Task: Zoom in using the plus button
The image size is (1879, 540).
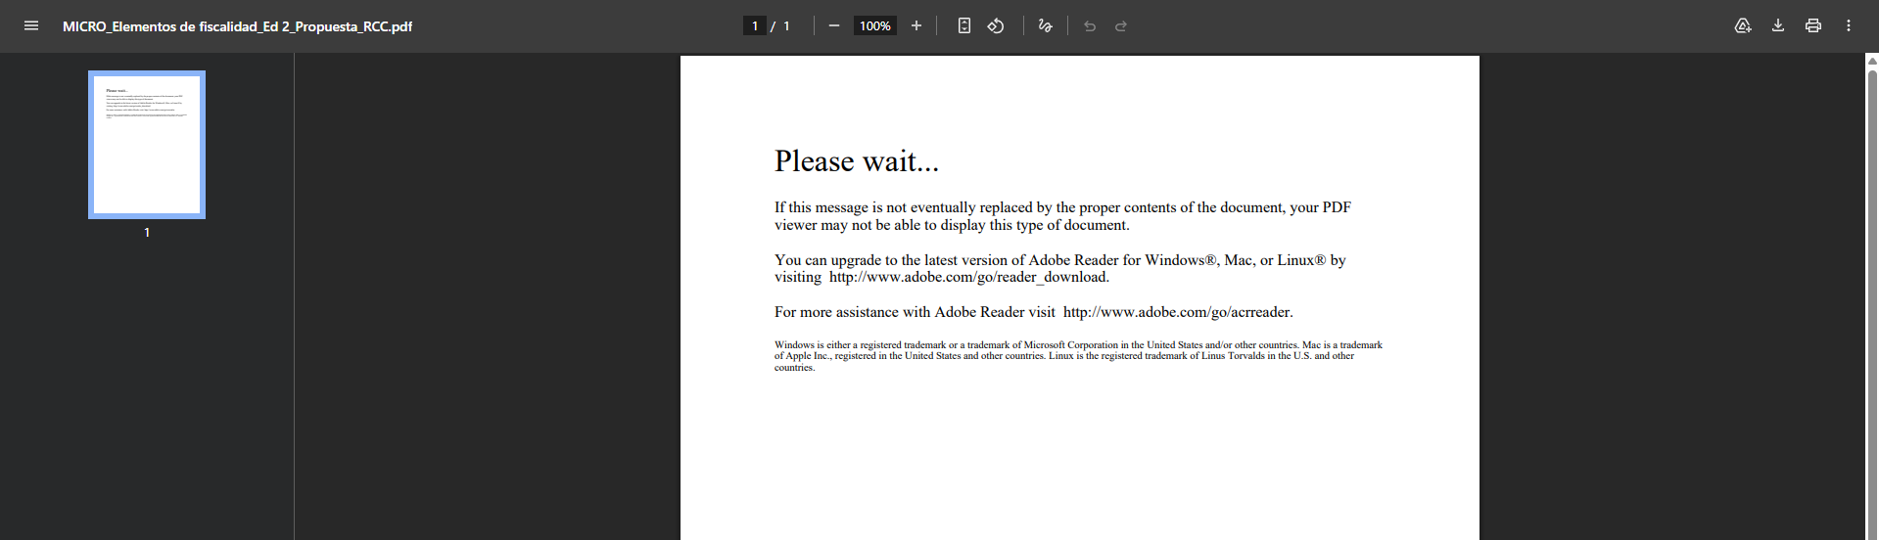Action: tap(916, 26)
